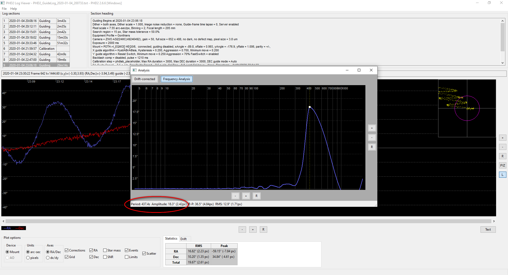This screenshot has height=275, width=508.
Task: Select Drift-corrected view in Analysis window
Action: pos(145,79)
